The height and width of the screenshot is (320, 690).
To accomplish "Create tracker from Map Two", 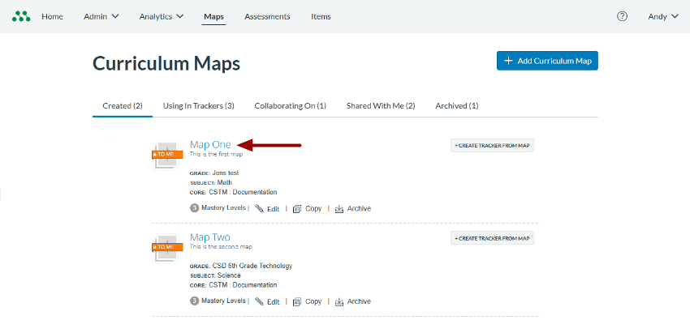I will [492, 238].
